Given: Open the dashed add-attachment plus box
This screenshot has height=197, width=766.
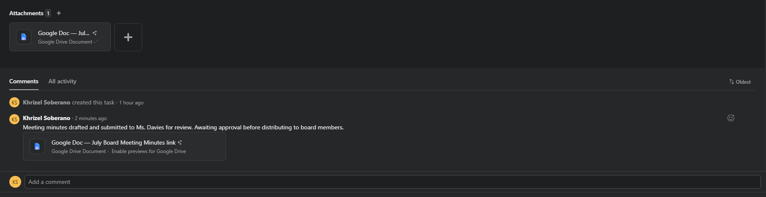Looking at the screenshot, I should (128, 37).
